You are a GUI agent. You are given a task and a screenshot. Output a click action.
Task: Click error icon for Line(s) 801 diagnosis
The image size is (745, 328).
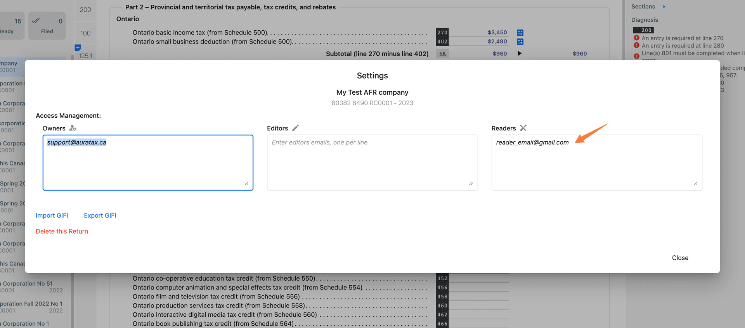[636, 56]
